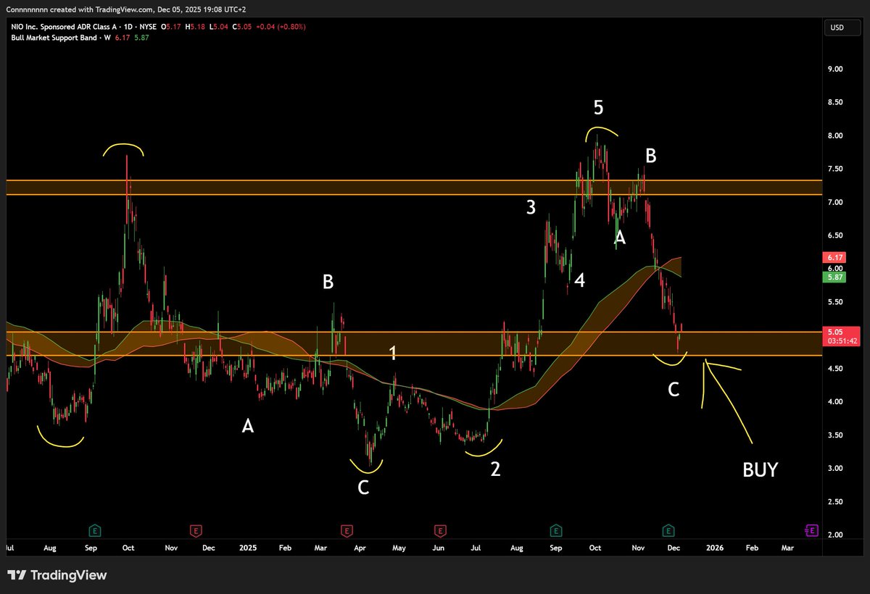
Task: Click 3.00 on the price scale
Action: (835, 469)
